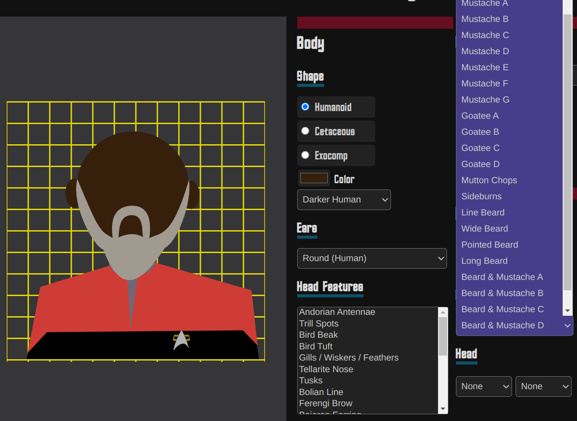Select Andorian Antennae head feature

tap(368, 312)
